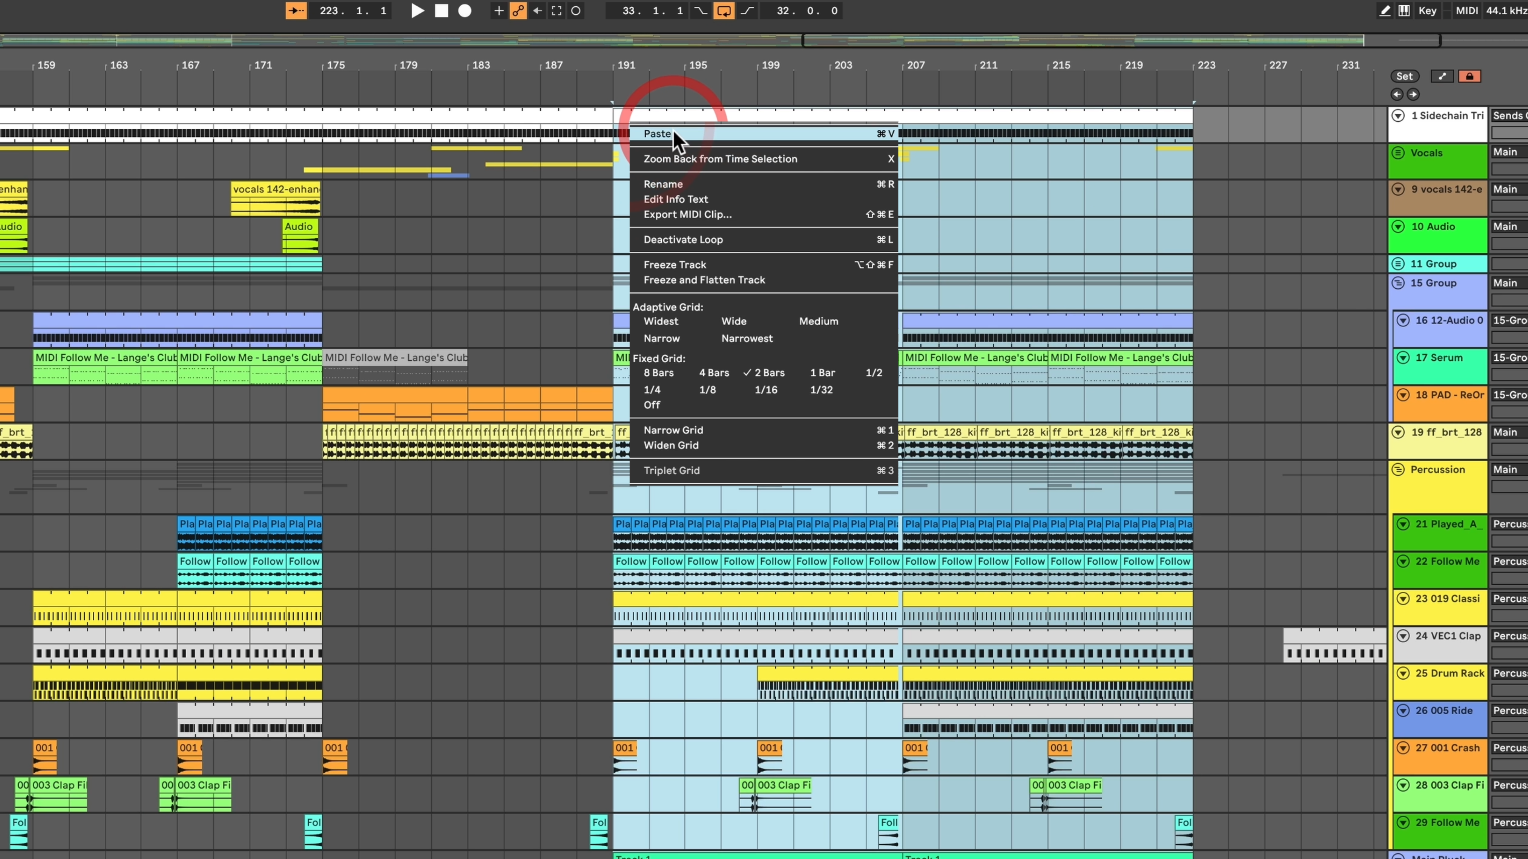1528x859 pixels.
Task: Enable Key Map Mode
Action: click(1427, 11)
